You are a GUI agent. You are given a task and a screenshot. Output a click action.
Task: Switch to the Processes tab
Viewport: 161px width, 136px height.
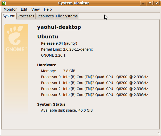(26, 16)
